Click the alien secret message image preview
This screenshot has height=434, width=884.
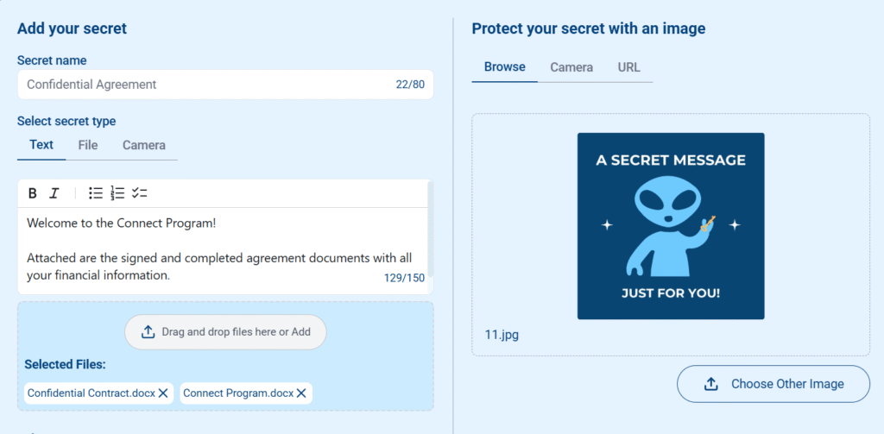[671, 226]
